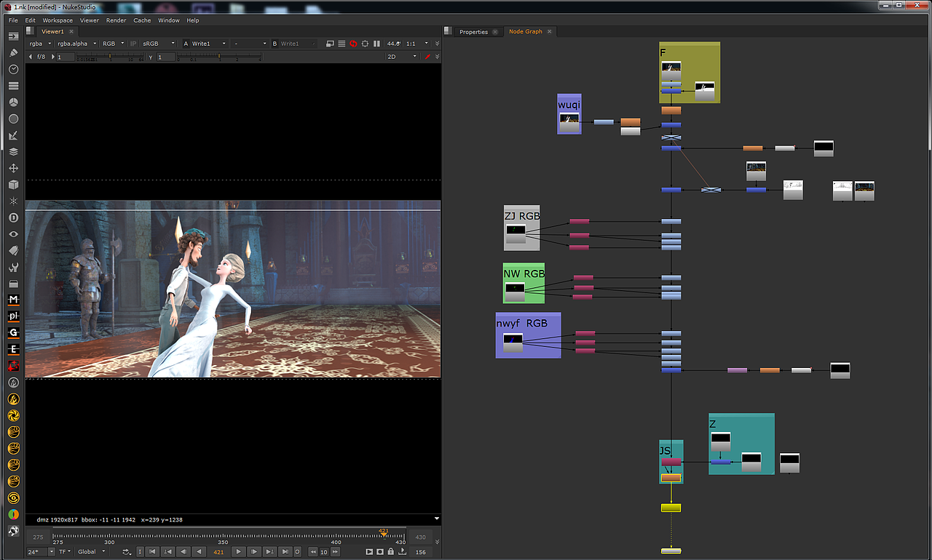Adjust the viewer gain slider
This screenshot has height=560, width=932.
pyautogui.click(x=111, y=56)
